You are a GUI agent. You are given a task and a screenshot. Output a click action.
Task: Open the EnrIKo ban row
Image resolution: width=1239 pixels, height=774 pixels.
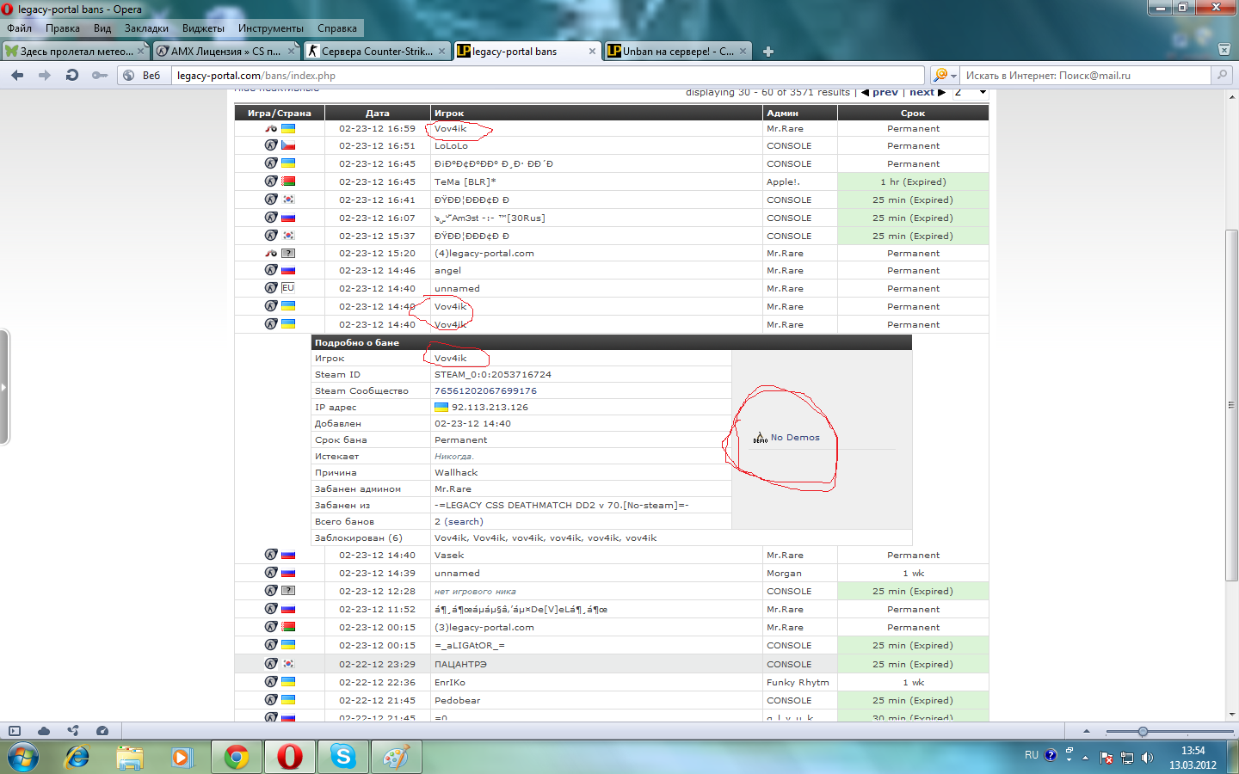pos(611,682)
